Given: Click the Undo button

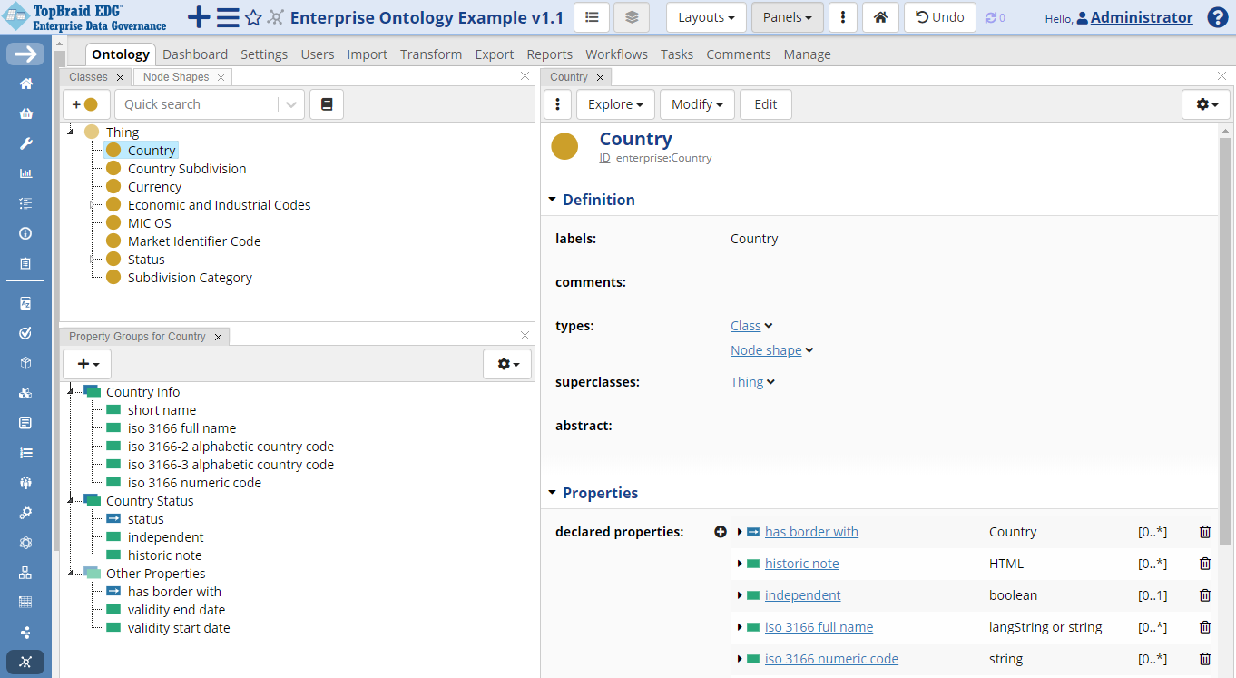Looking at the screenshot, I should [939, 16].
